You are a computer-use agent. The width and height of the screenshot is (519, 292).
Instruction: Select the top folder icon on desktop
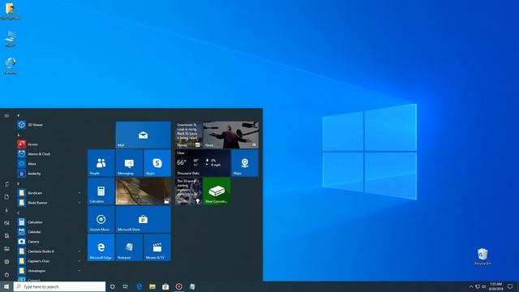point(10,11)
